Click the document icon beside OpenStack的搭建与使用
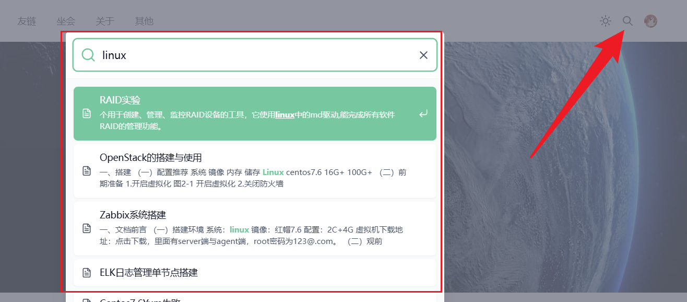Screen dimensions: 687x302 point(87,171)
